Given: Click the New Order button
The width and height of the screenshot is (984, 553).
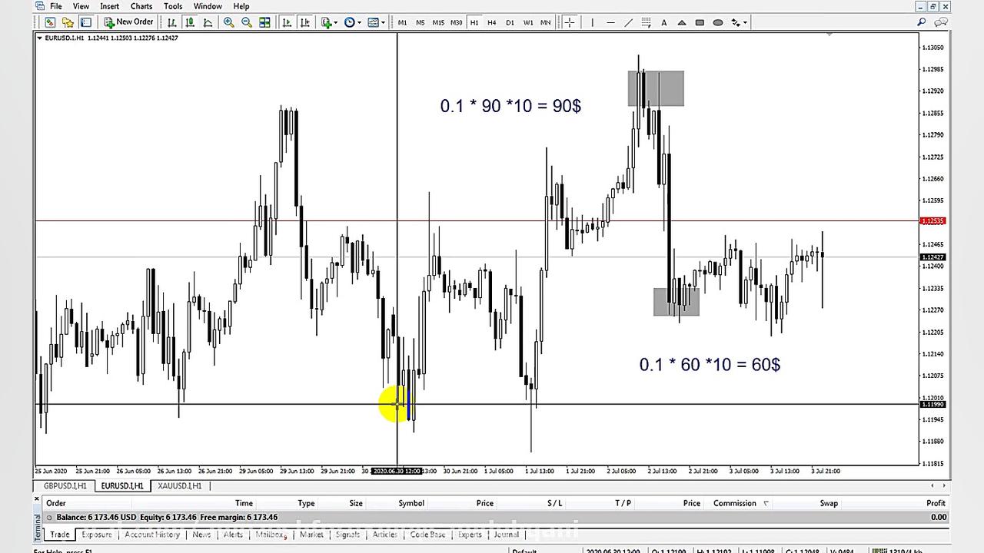Looking at the screenshot, I should 128,22.
